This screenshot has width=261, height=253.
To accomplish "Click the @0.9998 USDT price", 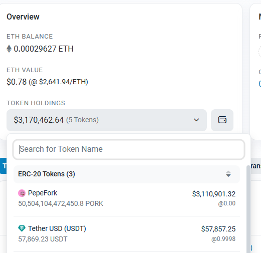I will 223,239.
